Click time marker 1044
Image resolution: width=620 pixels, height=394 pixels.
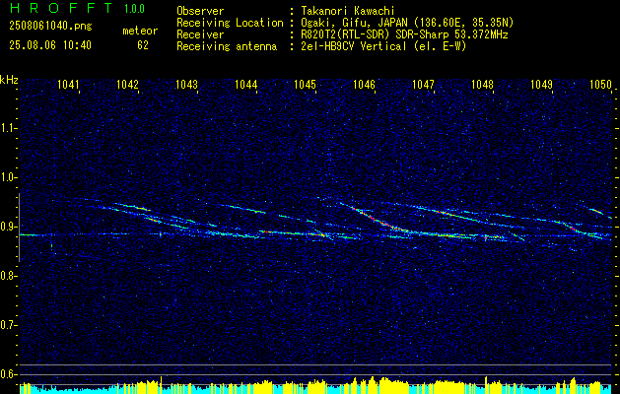click(246, 85)
